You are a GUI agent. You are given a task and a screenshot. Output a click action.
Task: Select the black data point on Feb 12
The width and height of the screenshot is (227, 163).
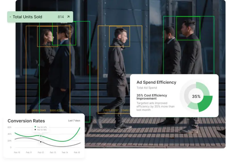tap(41, 142)
